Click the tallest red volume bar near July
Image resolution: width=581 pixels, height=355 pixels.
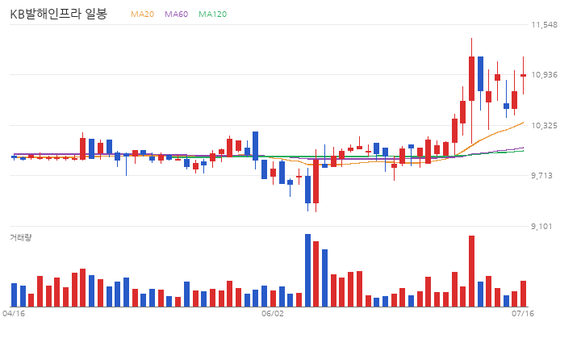point(472,271)
